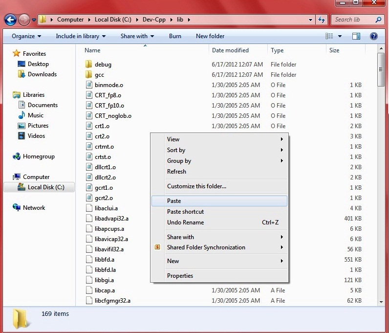Viewport: 389px width, 333px height.
Task: Click Dev-Cpp in the address breadcrumb
Action: [154, 20]
